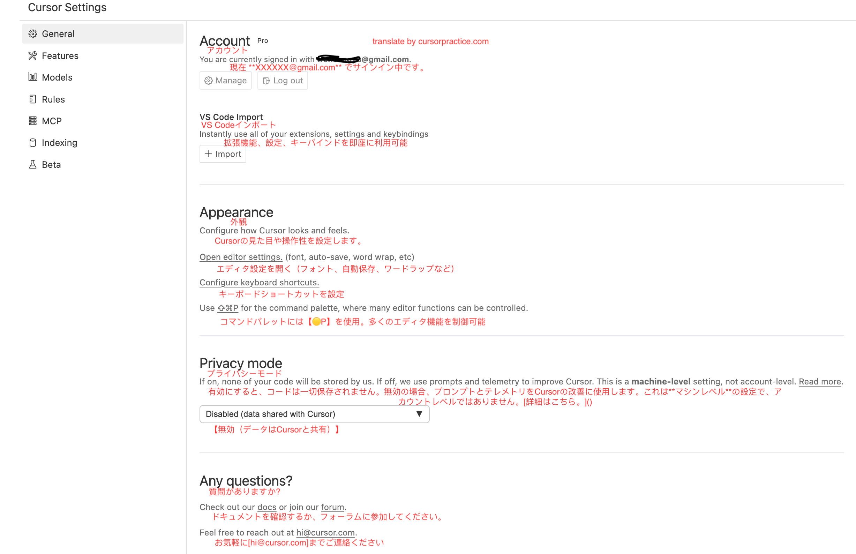Click the Any questions? heading

click(246, 481)
